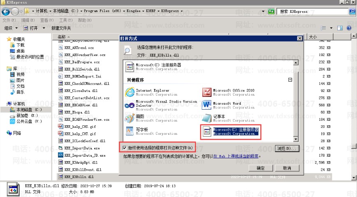
Task: Close the 打开方式 dialog
Action: coord(300,38)
